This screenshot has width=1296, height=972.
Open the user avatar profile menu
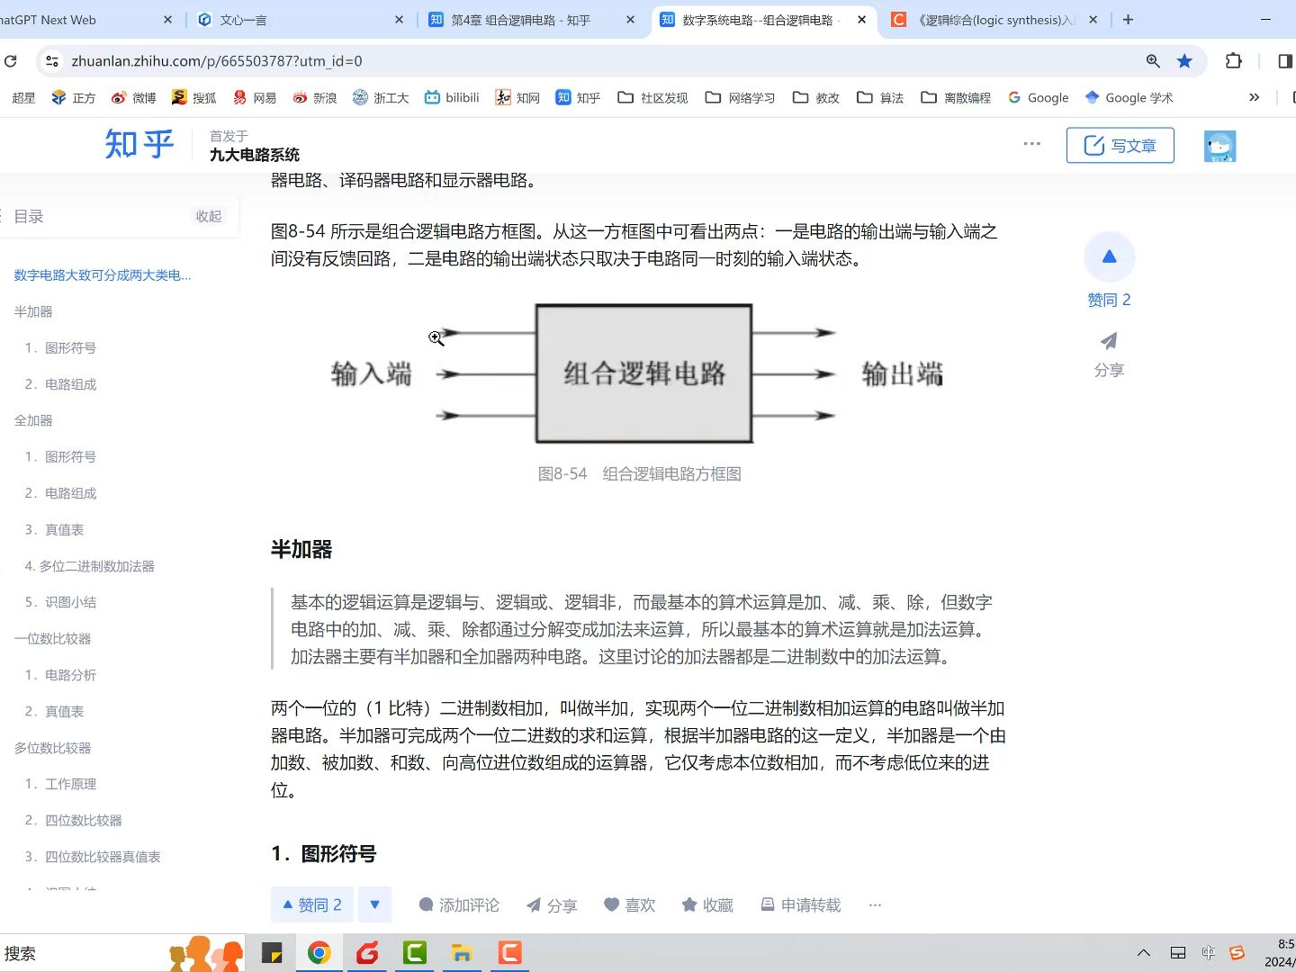(1219, 146)
